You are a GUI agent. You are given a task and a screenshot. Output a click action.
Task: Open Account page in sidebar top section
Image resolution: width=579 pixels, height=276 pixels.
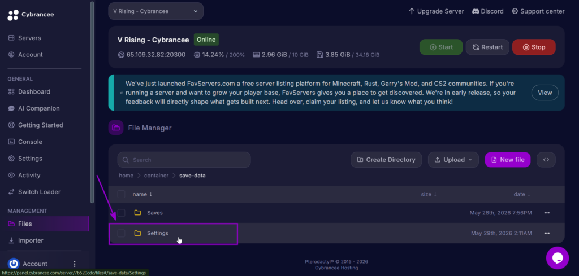(x=25, y=55)
